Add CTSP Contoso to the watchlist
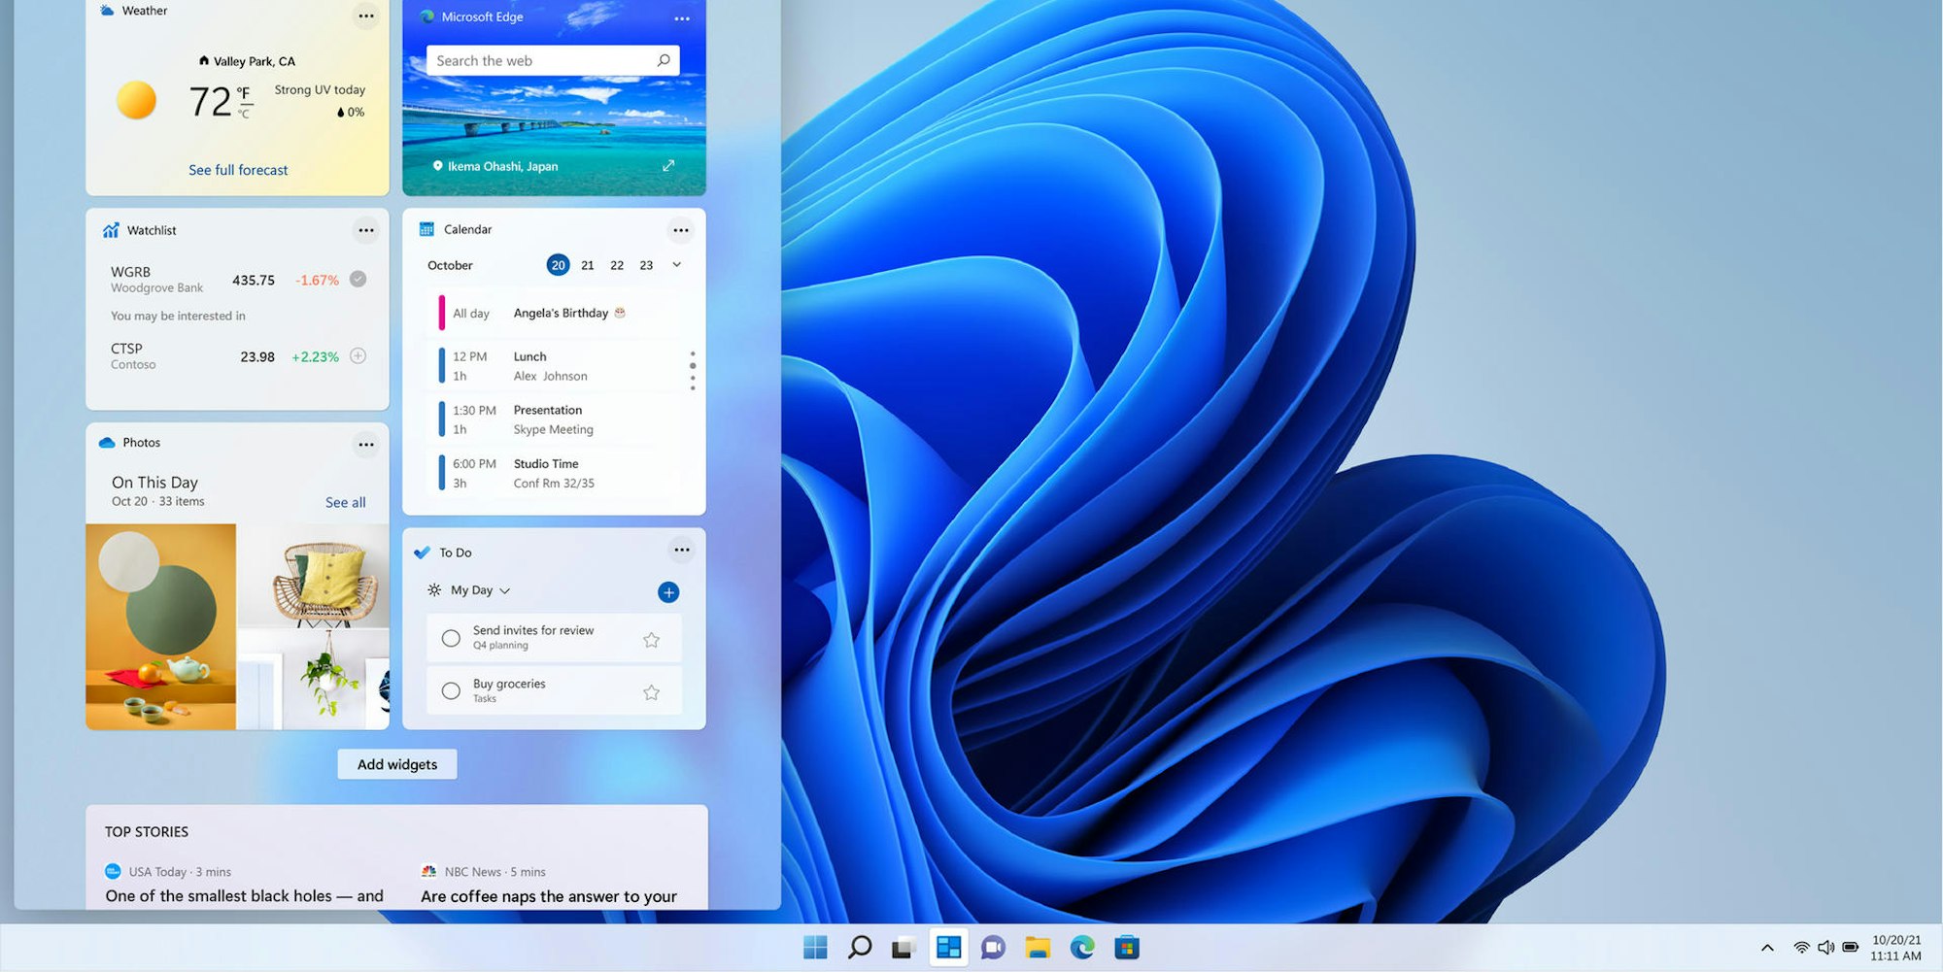Image resolution: width=1943 pixels, height=972 pixels. point(358,356)
